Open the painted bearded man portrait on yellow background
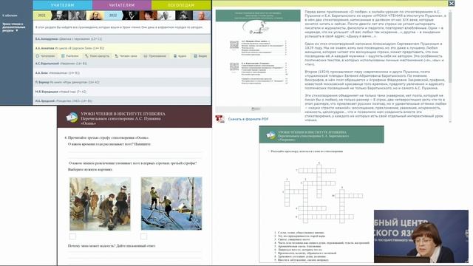473x266 pixels. tap(95, 16)
